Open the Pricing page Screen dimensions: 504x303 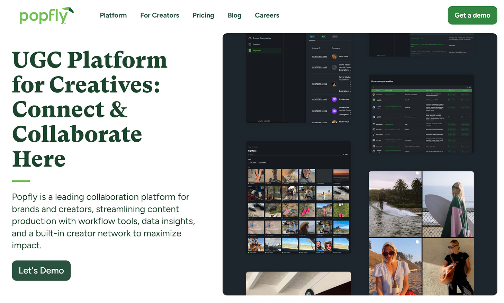[x=203, y=15]
